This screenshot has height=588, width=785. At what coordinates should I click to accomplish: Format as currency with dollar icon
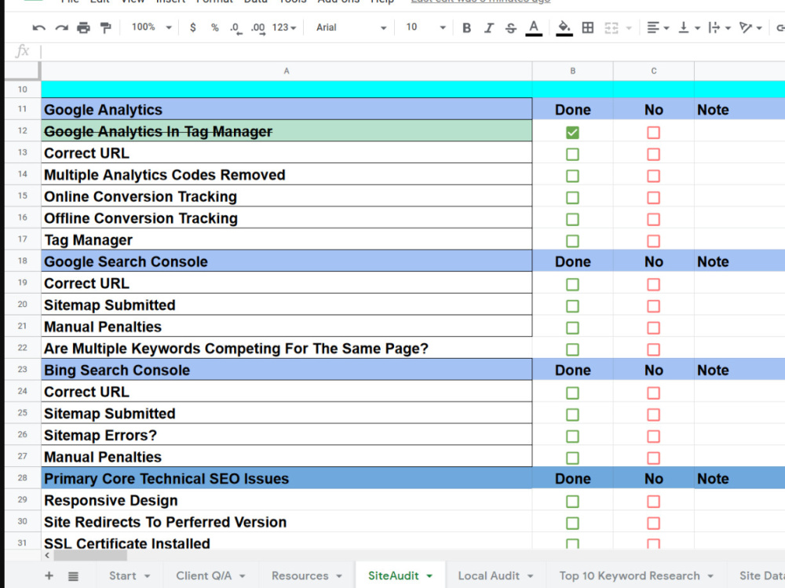193,27
